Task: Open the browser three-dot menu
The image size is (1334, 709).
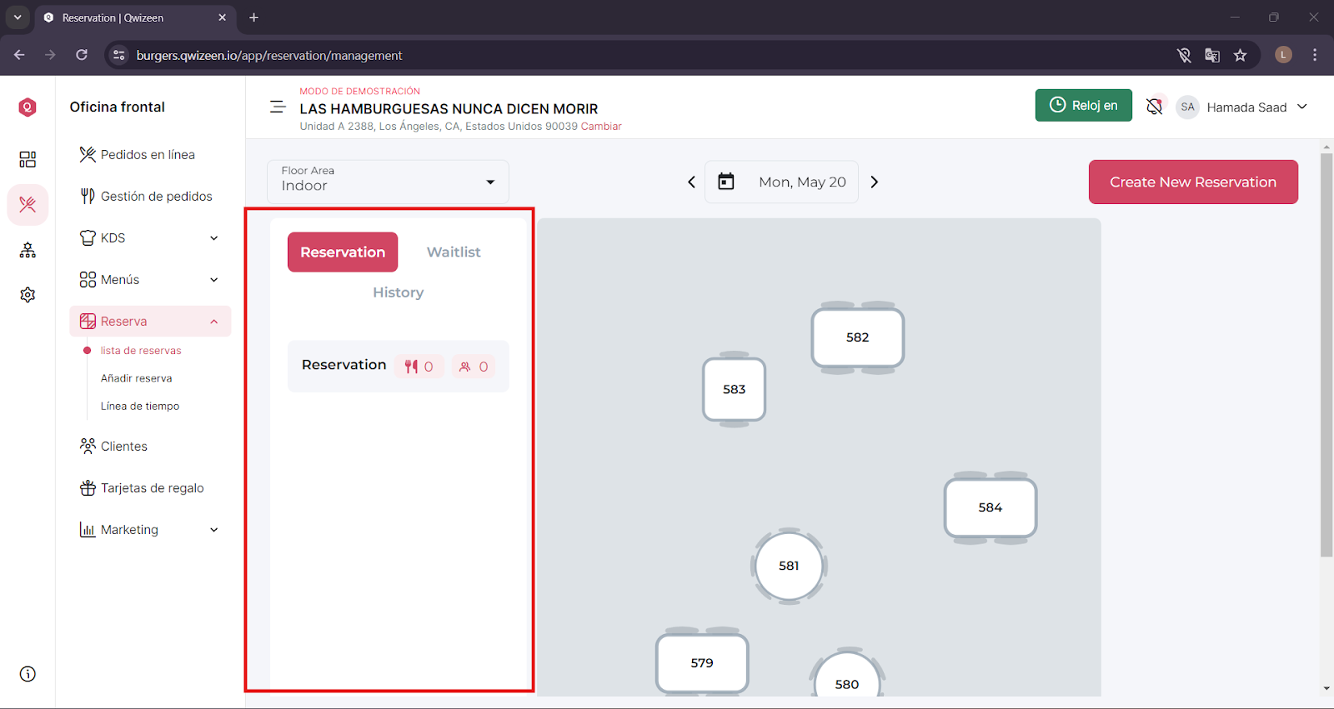Action: [1315, 55]
